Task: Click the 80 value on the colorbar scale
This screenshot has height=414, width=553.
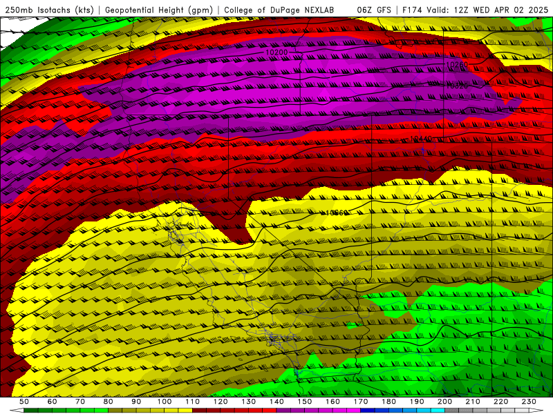Action: 109,402
